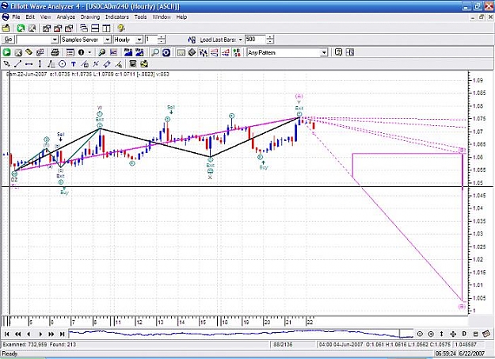The height and width of the screenshot is (359, 495).
Task: Increase the period multiplier spinner
Action: pos(162,37)
